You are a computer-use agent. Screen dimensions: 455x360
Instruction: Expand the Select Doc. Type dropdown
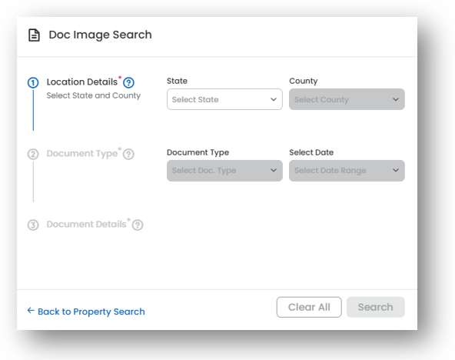pyautogui.click(x=224, y=171)
